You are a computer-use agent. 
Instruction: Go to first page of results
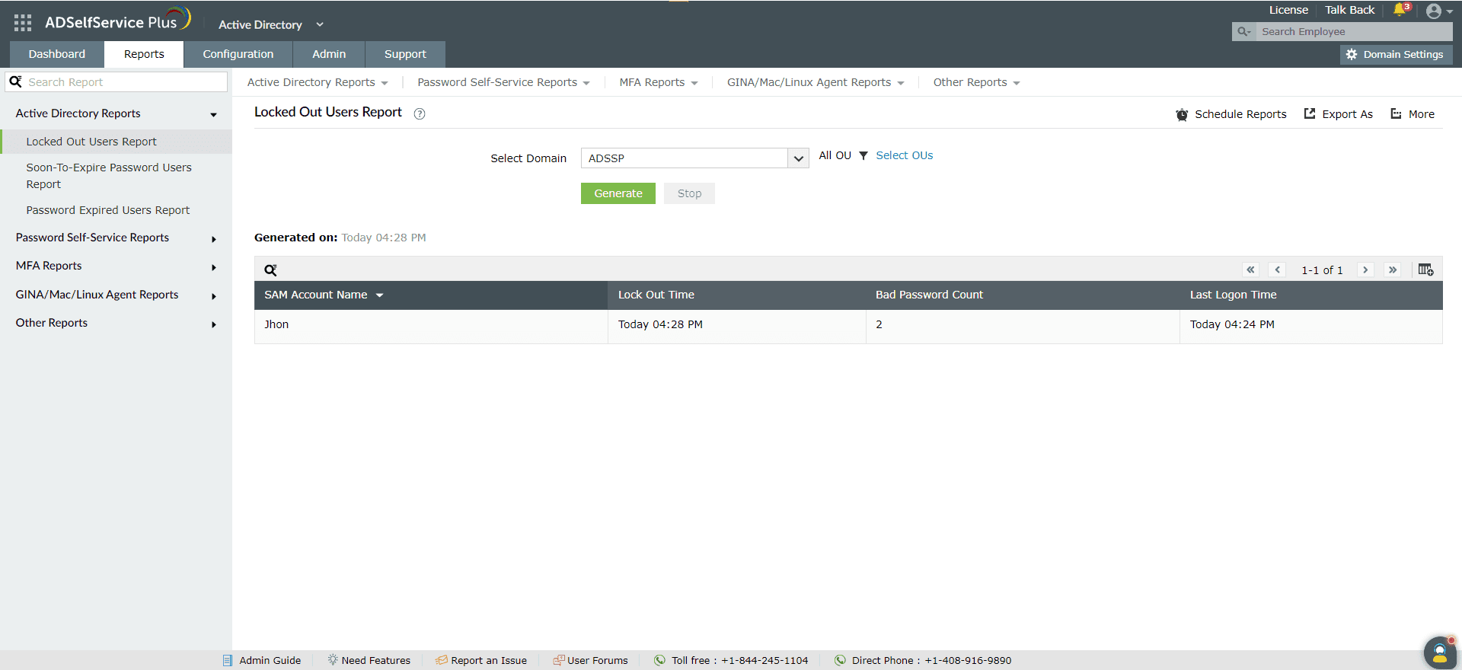[x=1250, y=270]
